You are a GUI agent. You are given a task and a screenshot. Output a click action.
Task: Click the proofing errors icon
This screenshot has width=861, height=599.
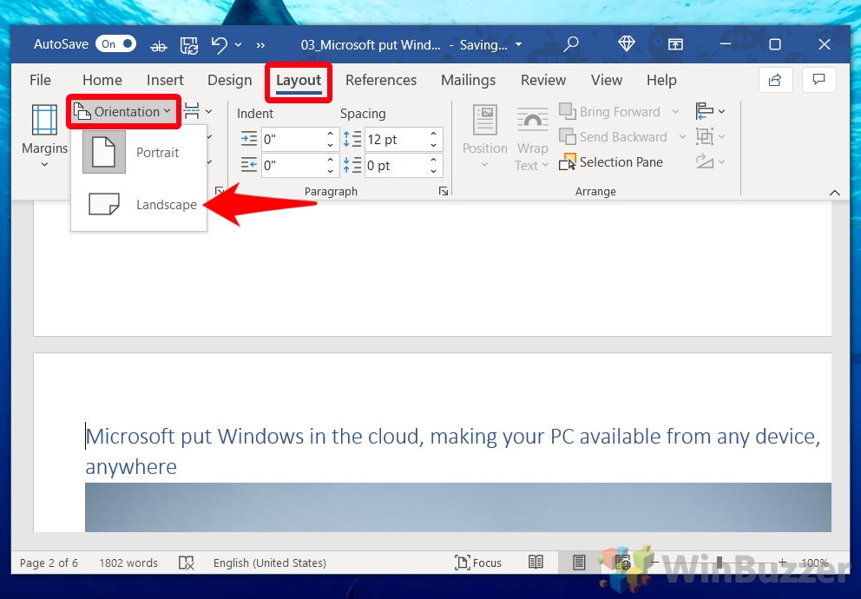pyautogui.click(x=187, y=563)
